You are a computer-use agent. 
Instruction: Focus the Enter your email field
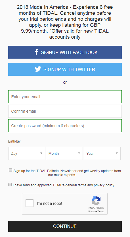coord(65,97)
